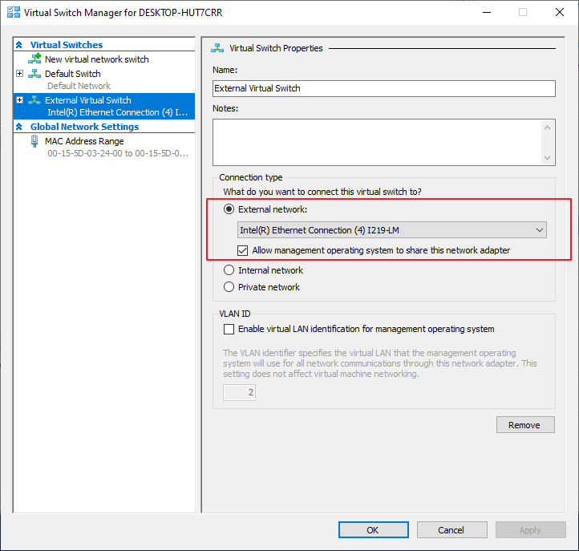Click the New virtual network switch icon

(x=34, y=59)
